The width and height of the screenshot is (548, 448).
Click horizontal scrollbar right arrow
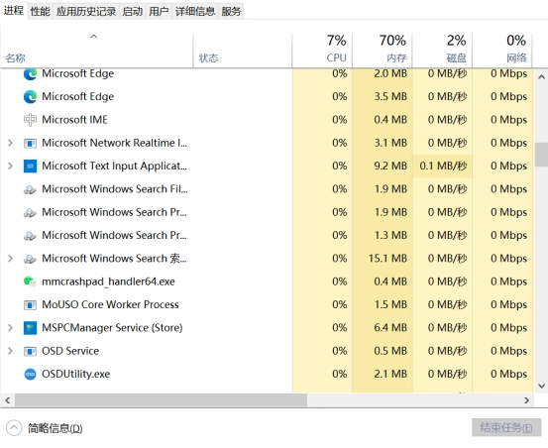[526, 400]
